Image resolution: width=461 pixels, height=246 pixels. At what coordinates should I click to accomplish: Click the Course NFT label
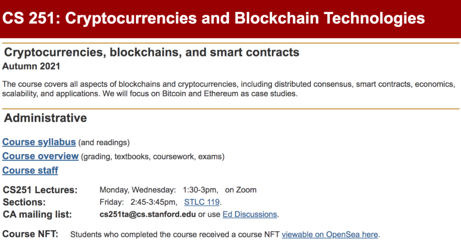[x=30, y=234]
